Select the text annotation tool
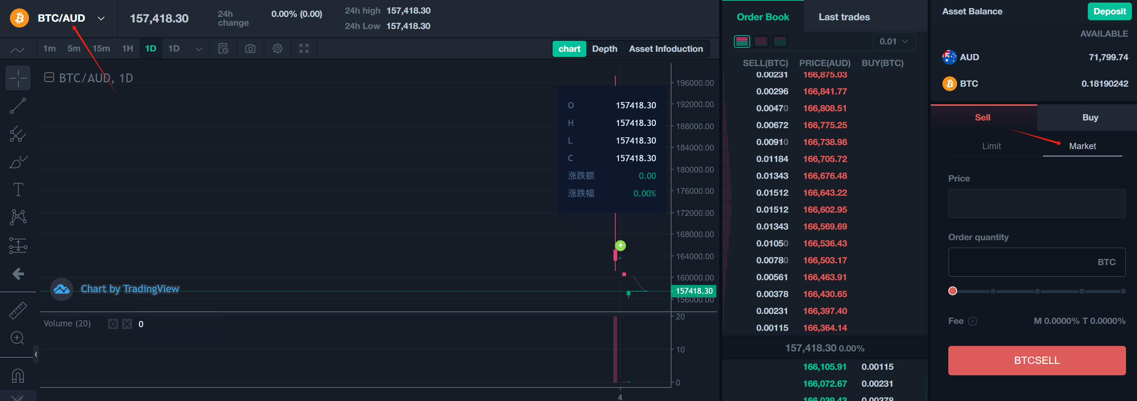Viewport: 1137px width, 401px height. point(18,189)
